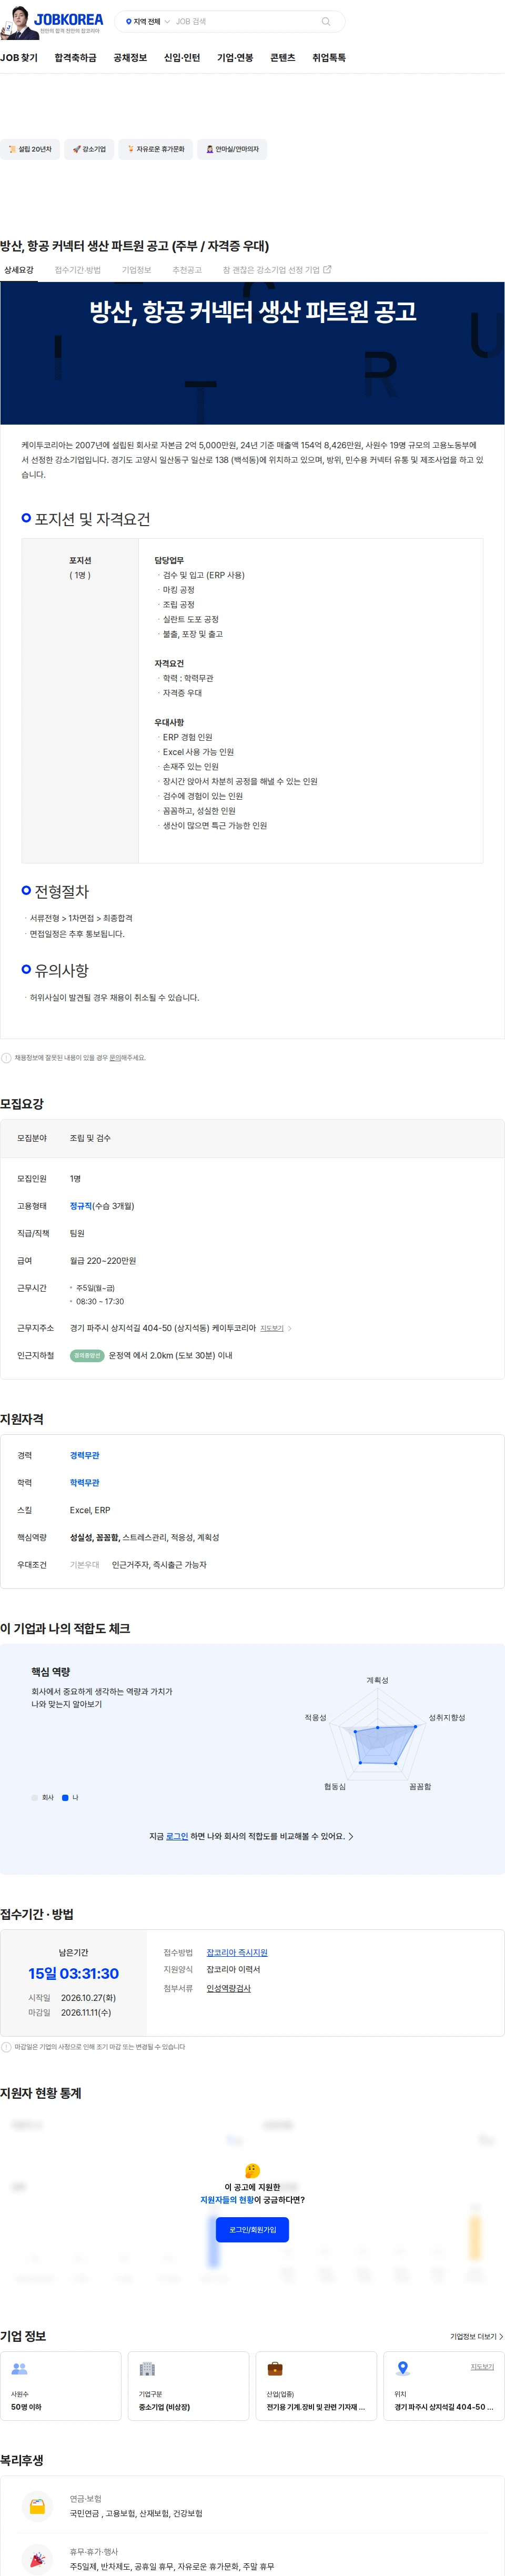Open the 인성역량검사 link
The image size is (505, 2576).
[x=228, y=1988]
